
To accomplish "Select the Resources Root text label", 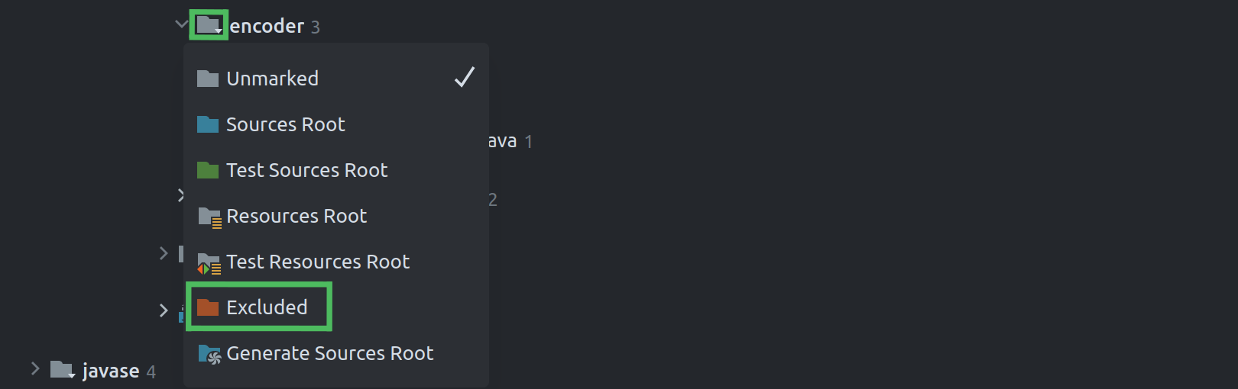I will click(297, 216).
